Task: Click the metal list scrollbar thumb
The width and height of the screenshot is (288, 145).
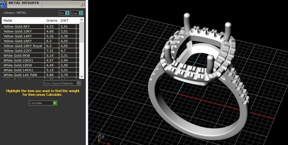Action: [x=82, y=32]
